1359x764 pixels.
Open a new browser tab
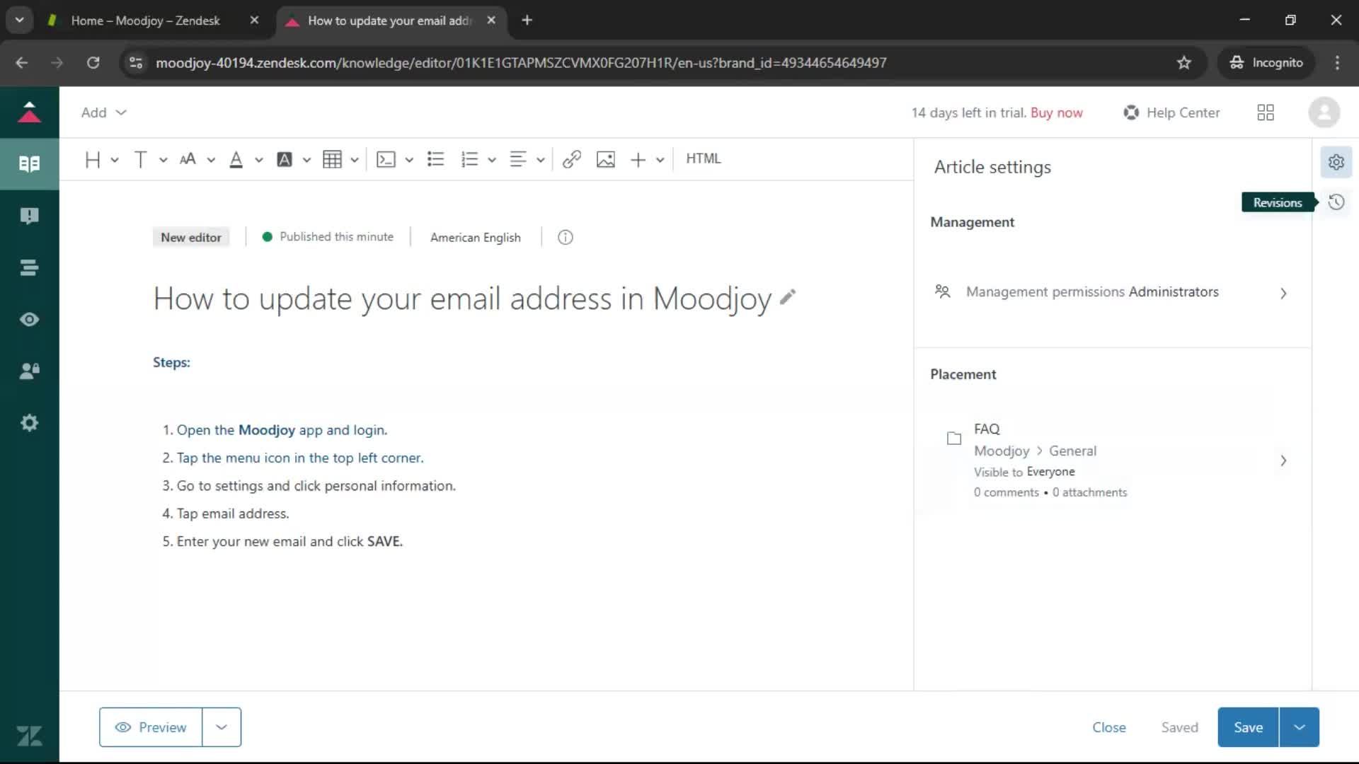click(x=527, y=21)
